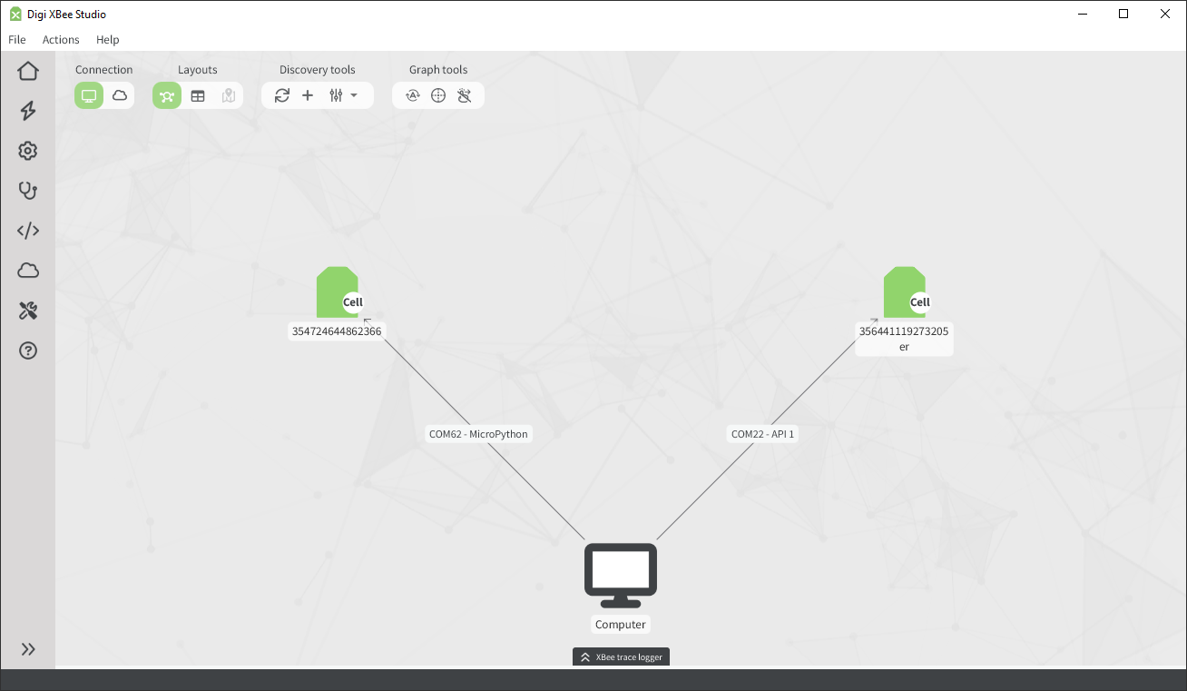The image size is (1187, 691).
Task: Switch to cloud connection mode
Action: (x=120, y=95)
